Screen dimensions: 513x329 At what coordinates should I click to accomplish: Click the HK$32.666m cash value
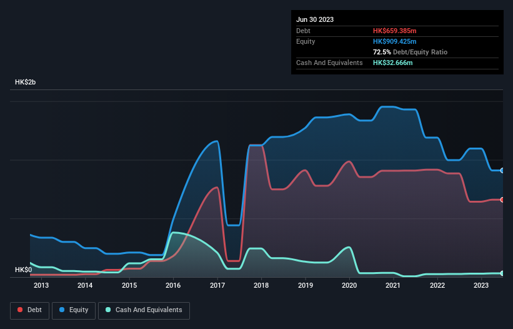pos(392,63)
